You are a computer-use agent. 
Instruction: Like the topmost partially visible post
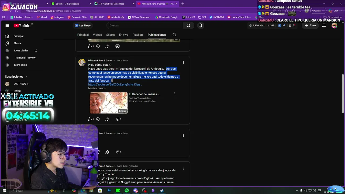click(90, 46)
